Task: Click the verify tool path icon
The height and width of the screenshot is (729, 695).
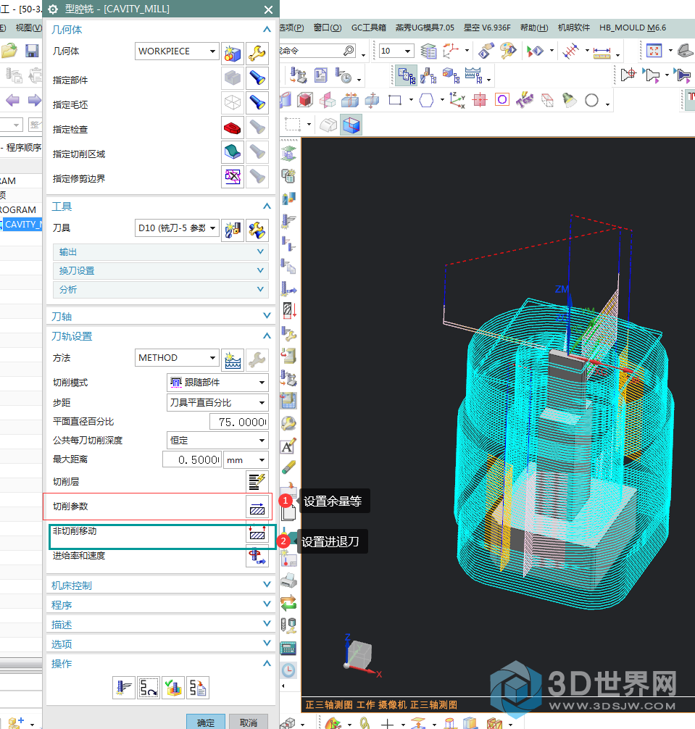Action: click(x=173, y=688)
